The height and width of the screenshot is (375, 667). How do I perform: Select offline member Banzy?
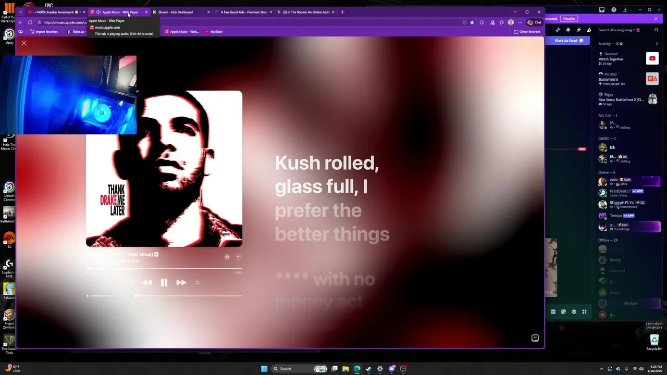pyautogui.click(x=629, y=259)
